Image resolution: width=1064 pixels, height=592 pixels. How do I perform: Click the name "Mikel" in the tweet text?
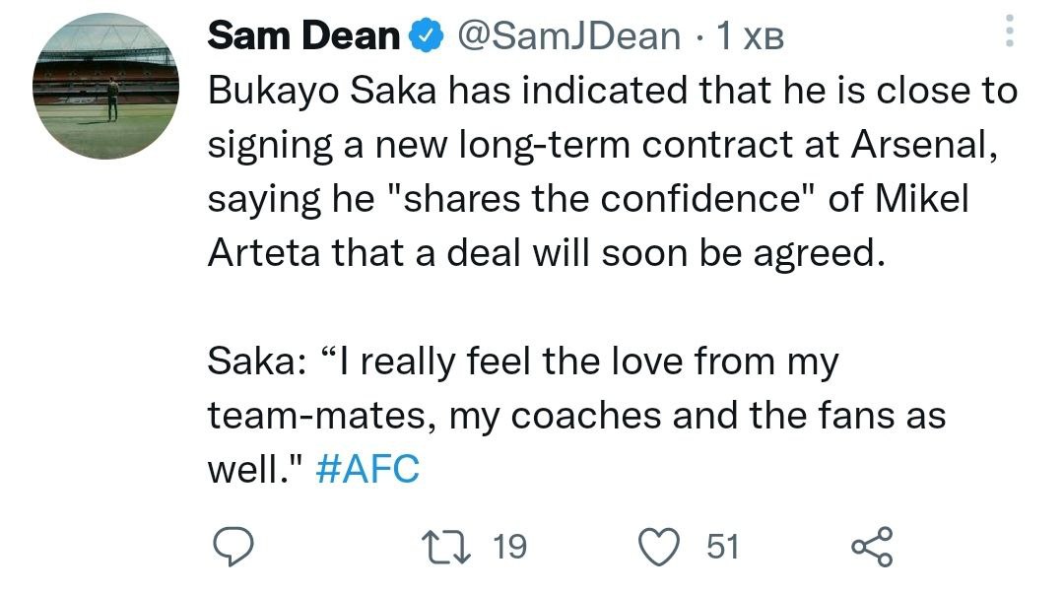(922, 200)
